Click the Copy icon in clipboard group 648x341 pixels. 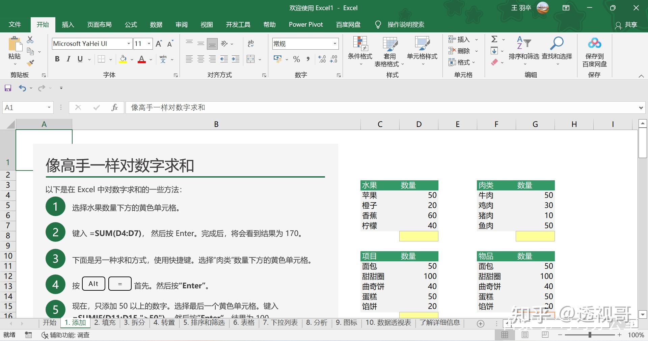tap(30, 51)
